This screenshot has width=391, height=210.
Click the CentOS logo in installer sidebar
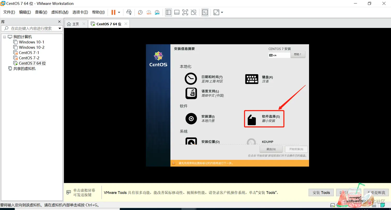tap(158, 59)
